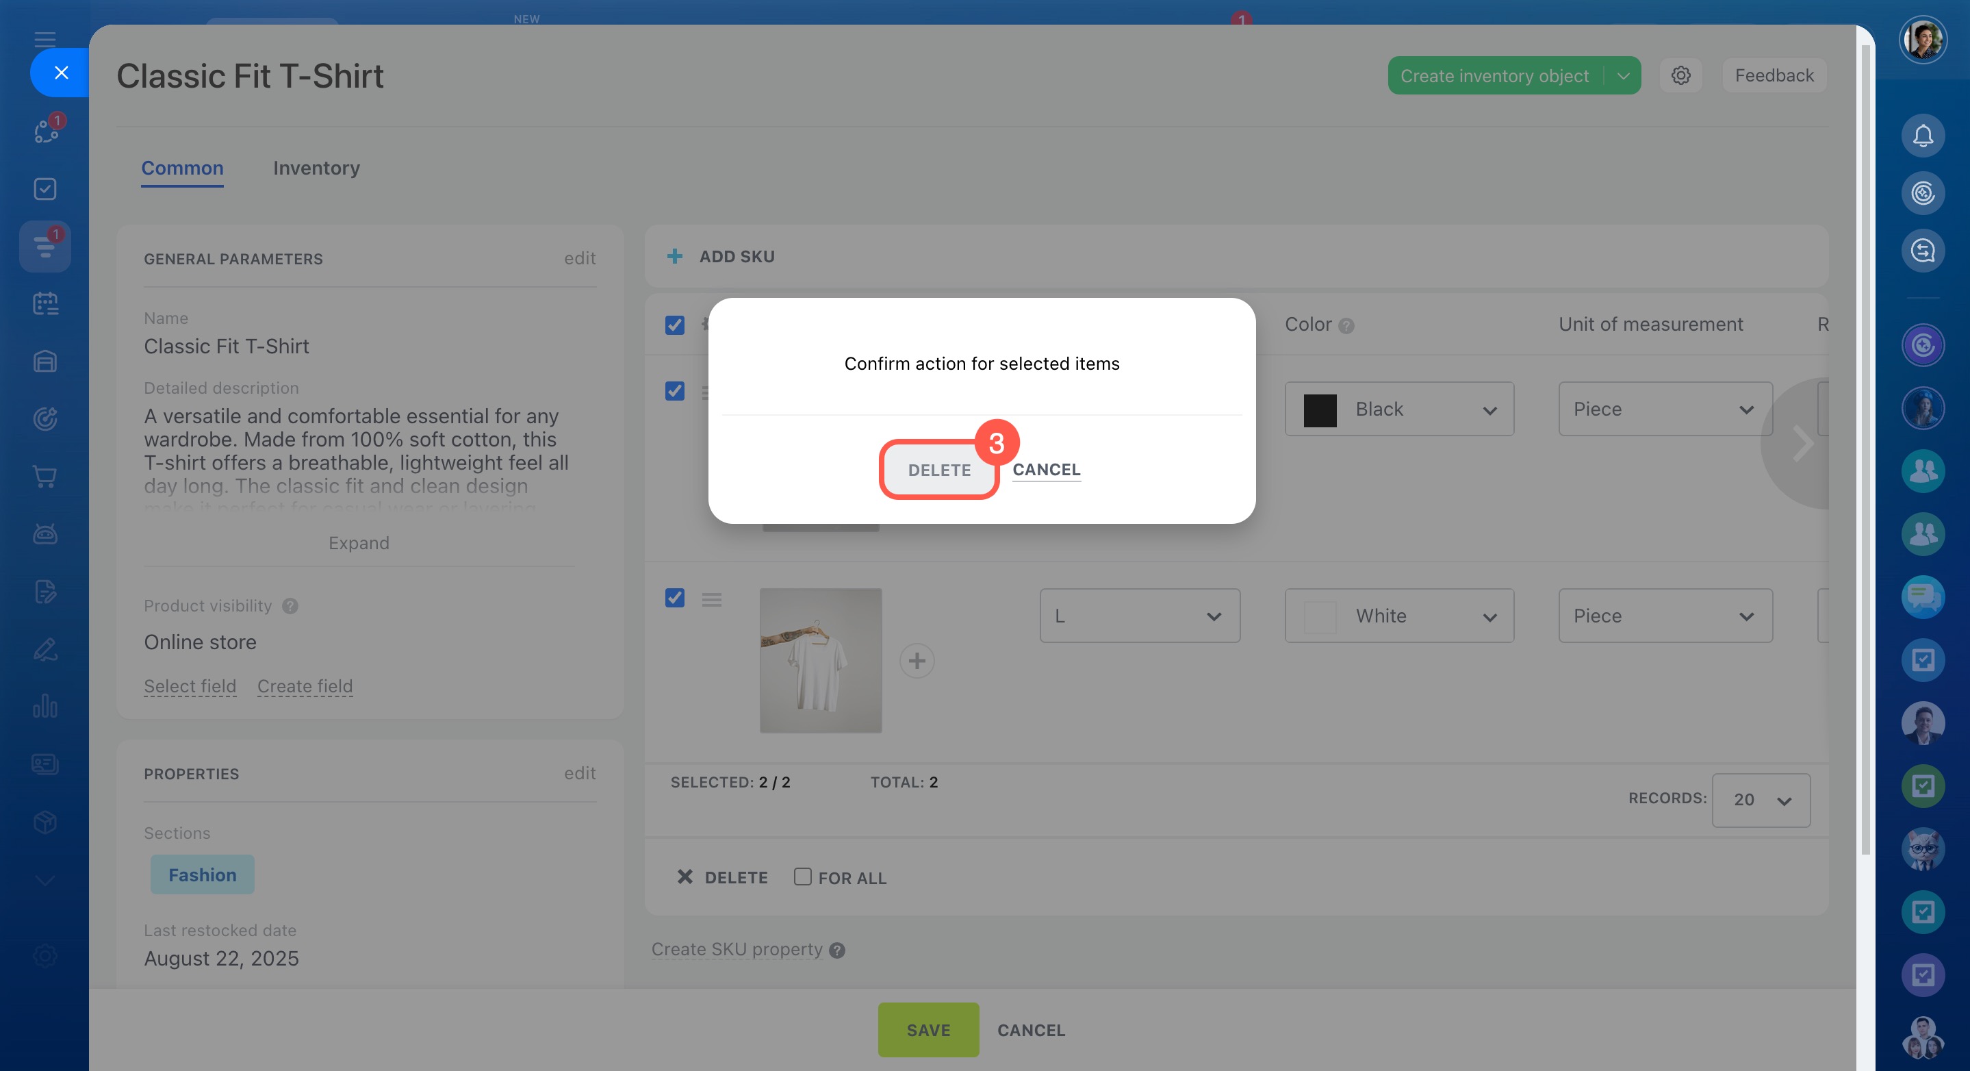This screenshot has height=1071, width=1970.
Task: Select the Common tab
Action: (x=182, y=168)
